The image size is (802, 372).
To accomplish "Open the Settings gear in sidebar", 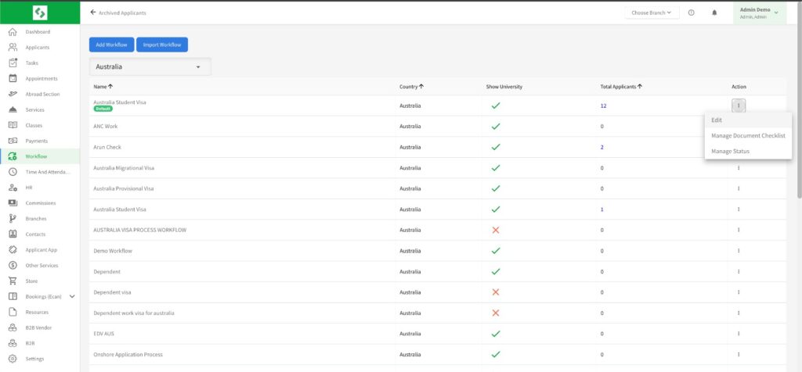I will pyautogui.click(x=13, y=359).
